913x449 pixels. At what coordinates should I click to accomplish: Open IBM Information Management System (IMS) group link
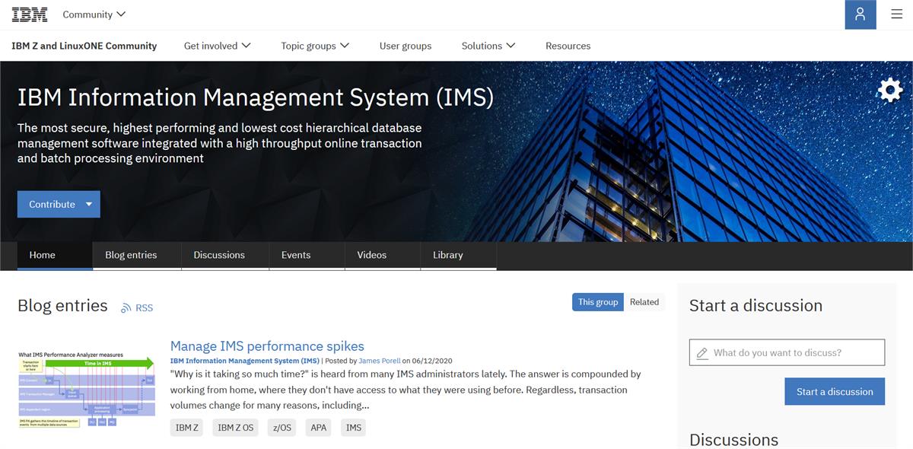pos(245,361)
